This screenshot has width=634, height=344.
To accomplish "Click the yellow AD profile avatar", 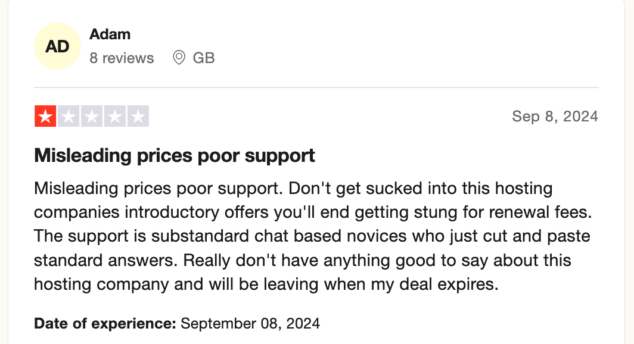I will coord(57,46).
